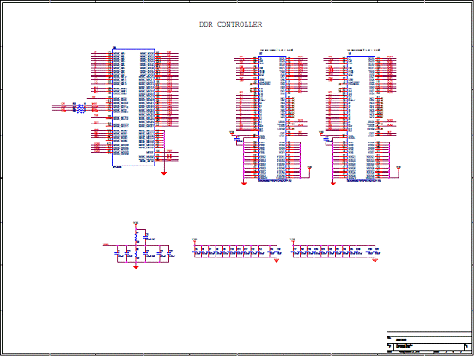
Task: Click the ground arrow under the middle memory chip
Action: pos(244,183)
